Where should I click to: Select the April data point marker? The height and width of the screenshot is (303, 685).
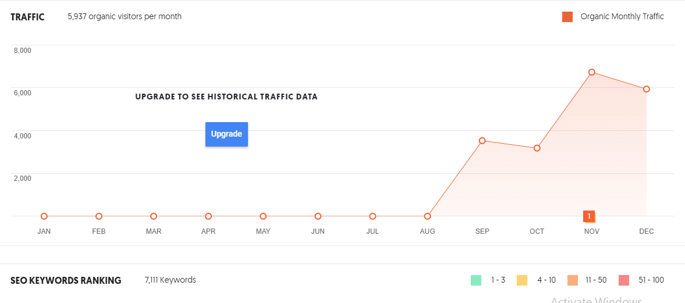click(x=208, y=216)
